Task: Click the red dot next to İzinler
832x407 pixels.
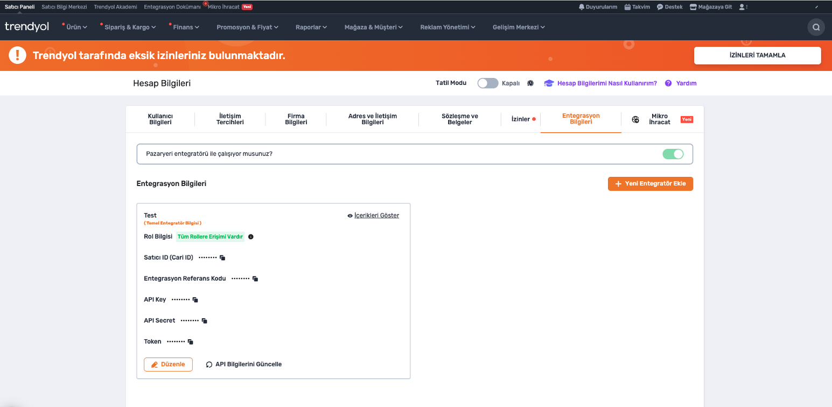Action: [x=534, y=119]
